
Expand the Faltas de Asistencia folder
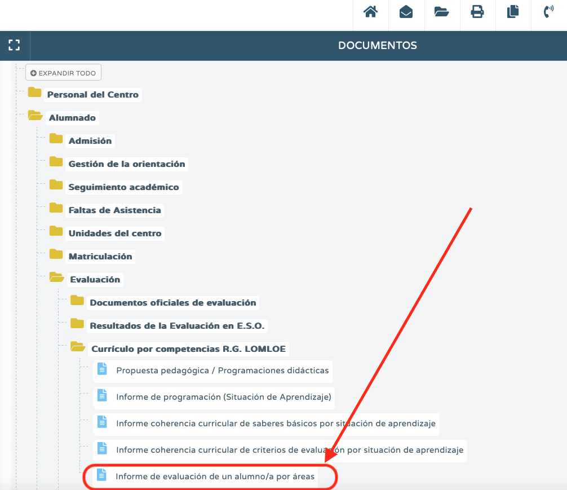[x=114, y=210]
